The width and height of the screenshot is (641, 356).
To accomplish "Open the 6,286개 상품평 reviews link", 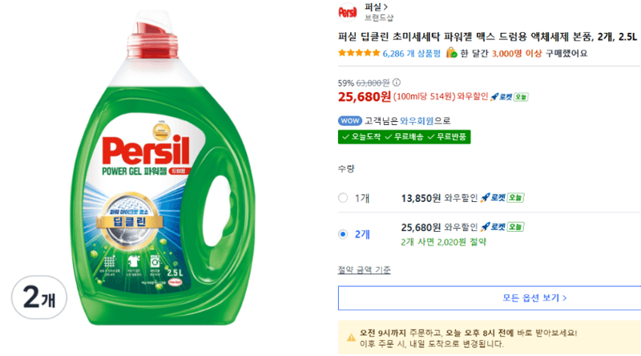I will [412, 54].
